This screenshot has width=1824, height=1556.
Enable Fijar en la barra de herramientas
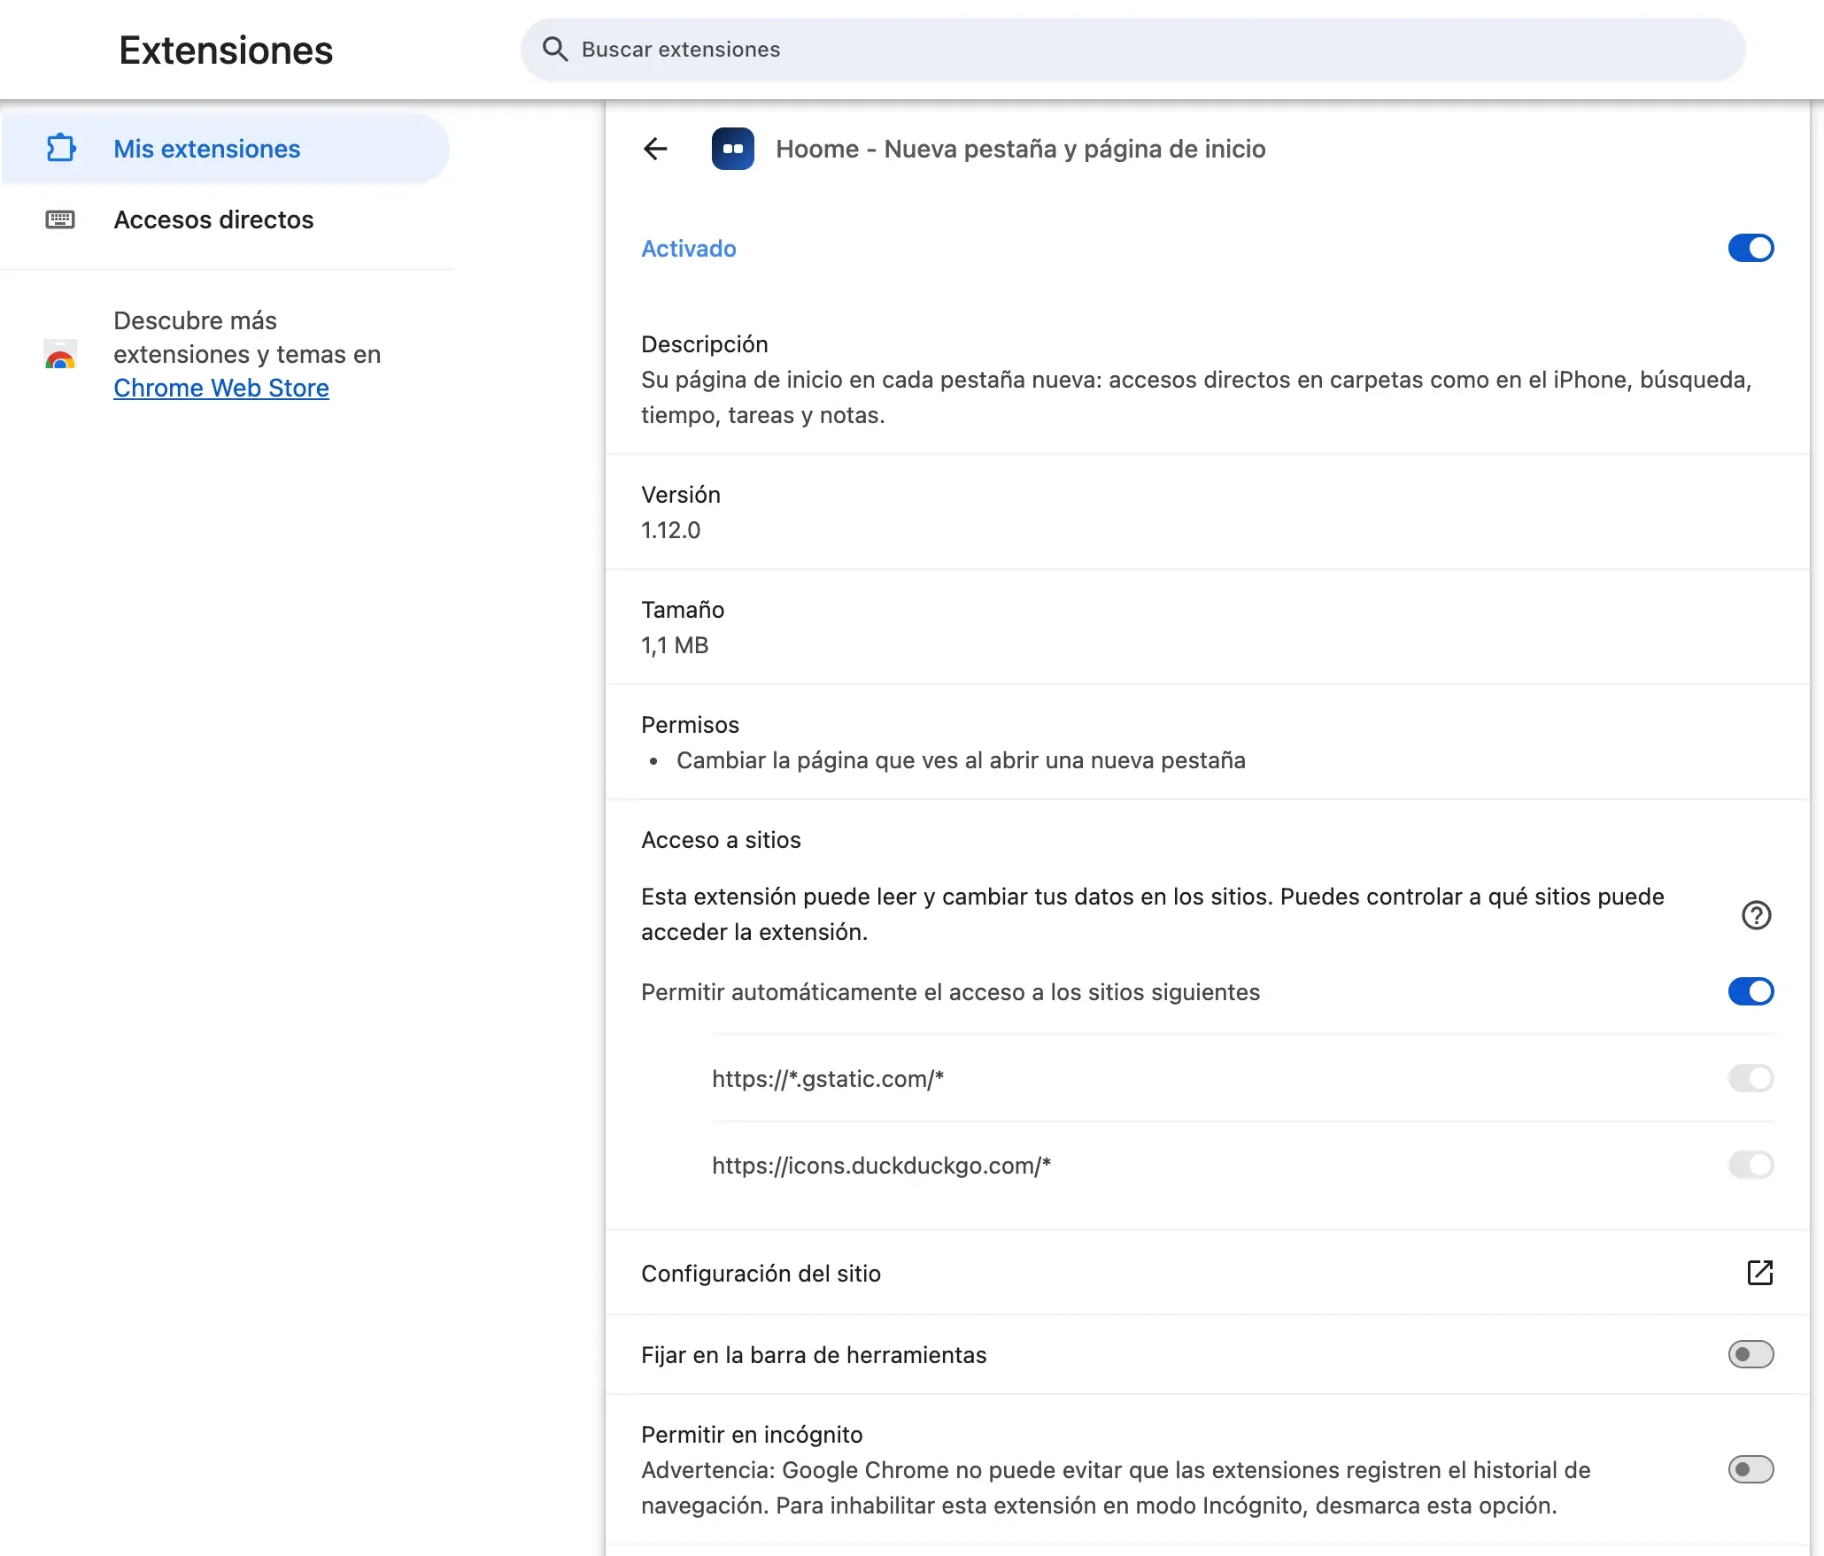point(1751,1354)
